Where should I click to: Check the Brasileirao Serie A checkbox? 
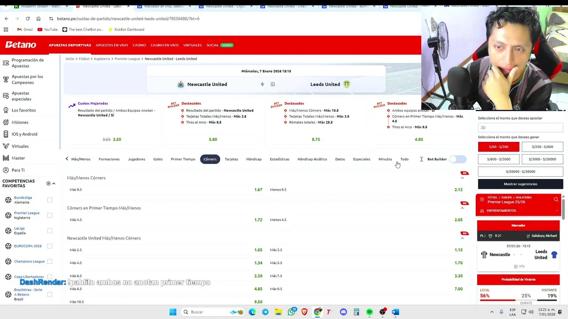[x=50, y=294]
